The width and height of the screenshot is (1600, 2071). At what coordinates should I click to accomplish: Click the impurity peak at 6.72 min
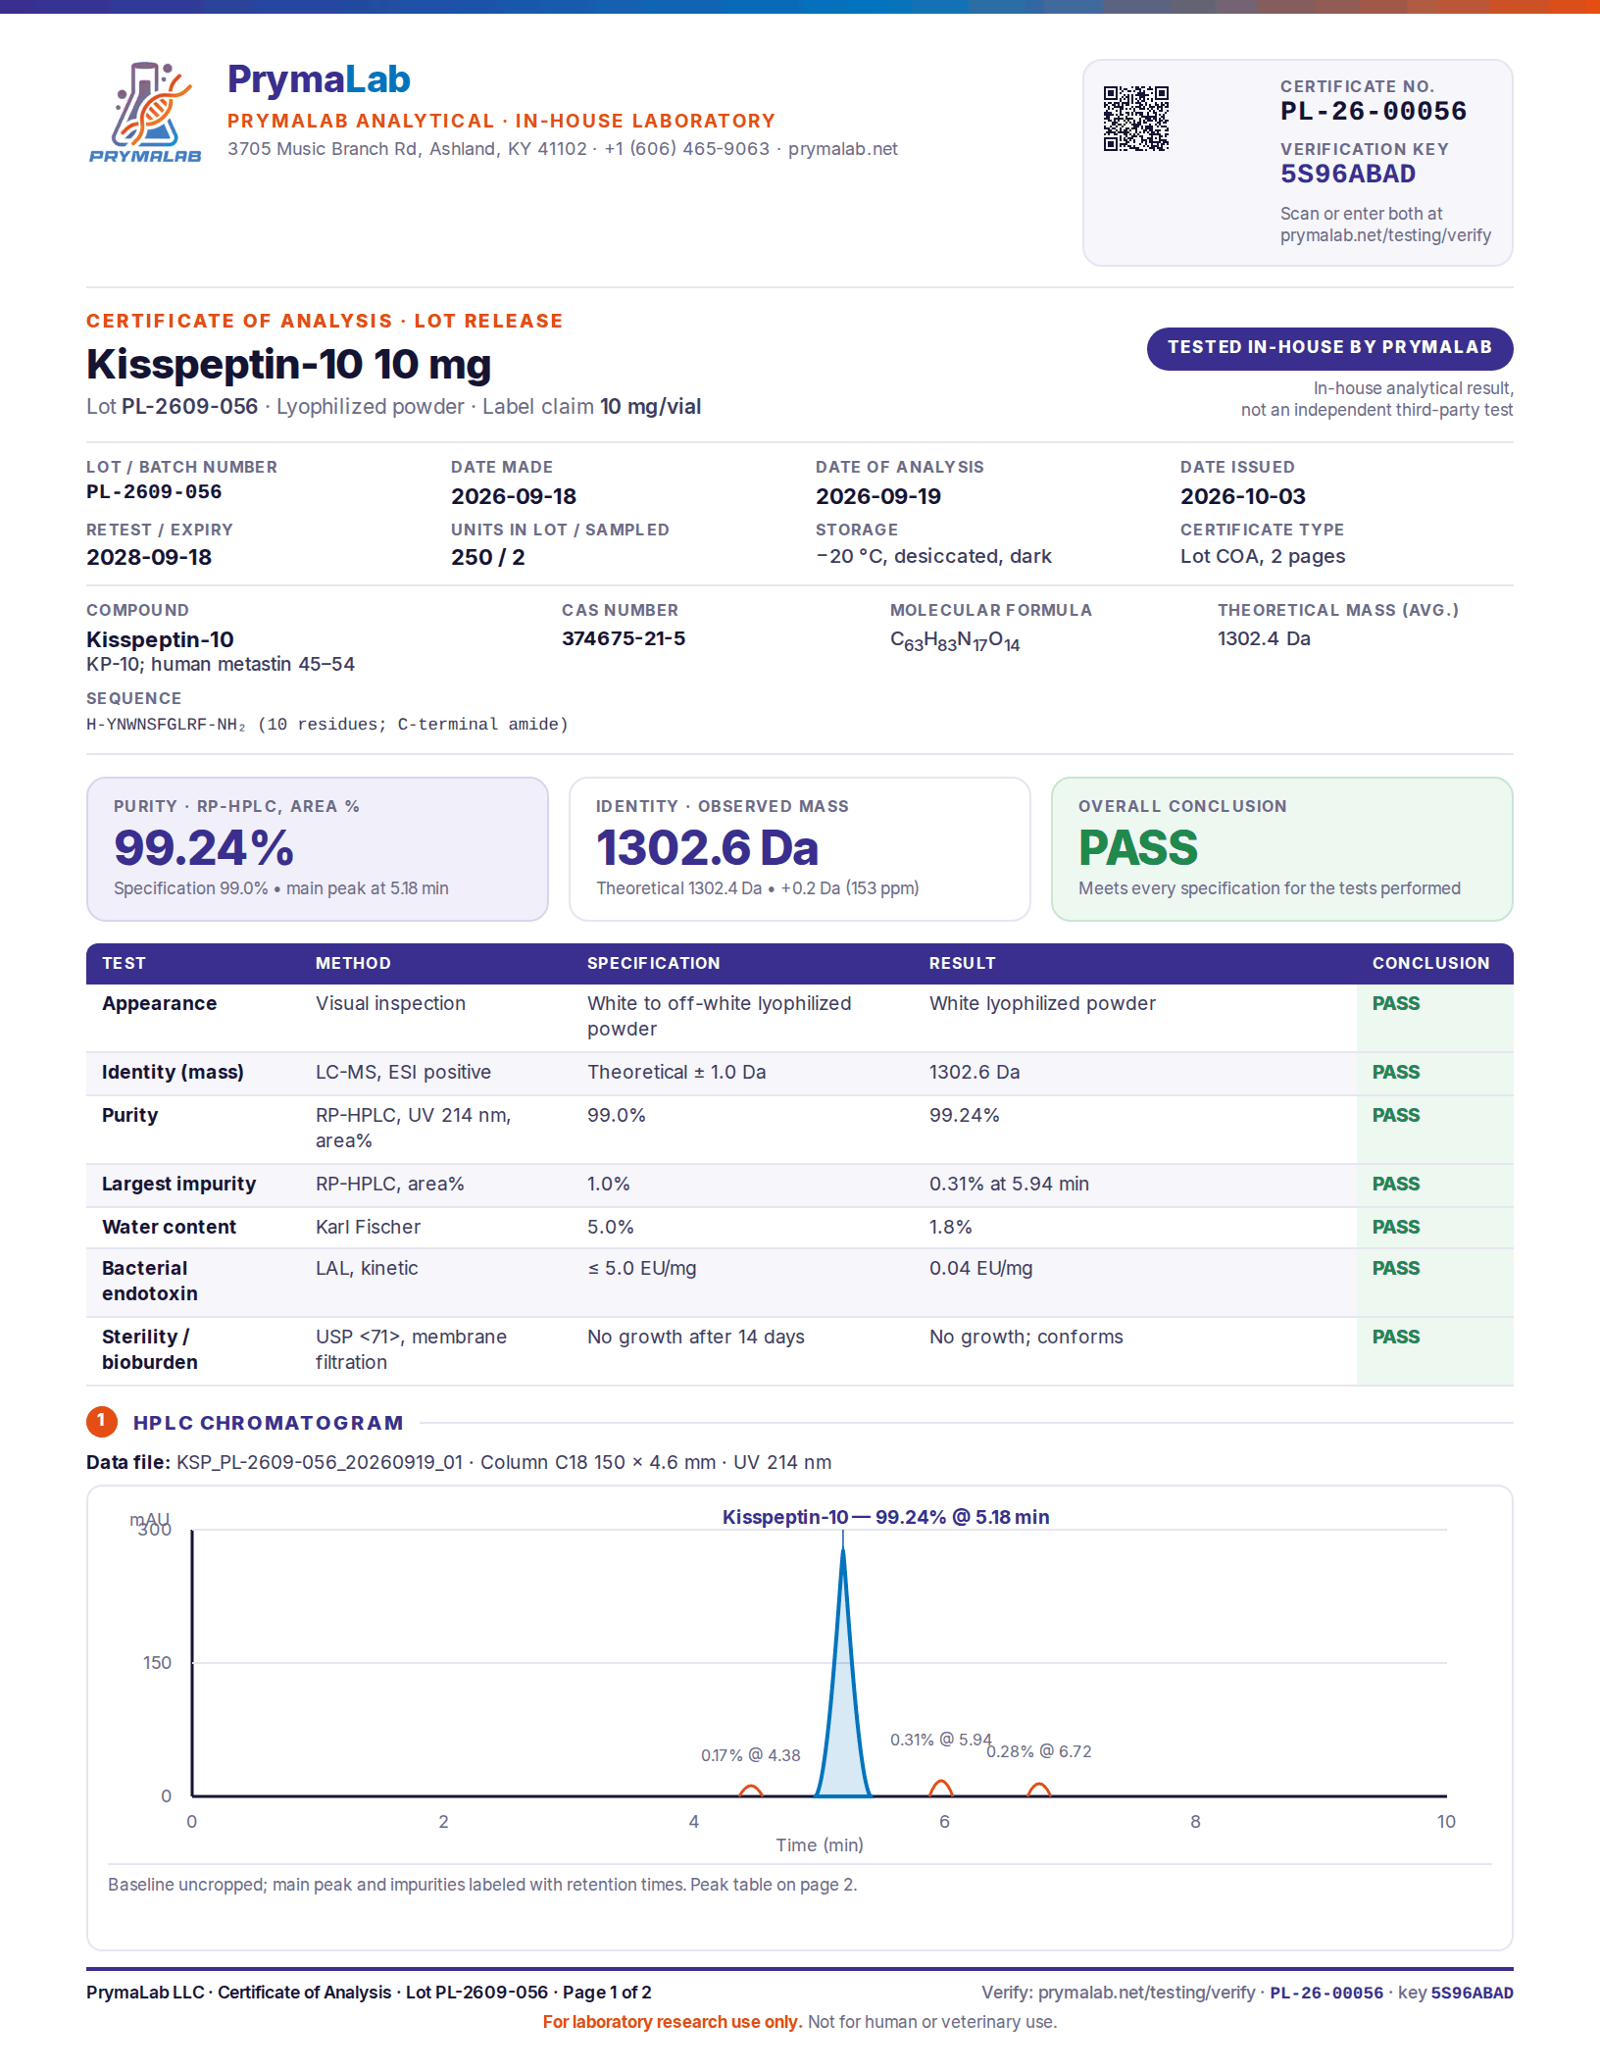[x=1039, y=1790]
